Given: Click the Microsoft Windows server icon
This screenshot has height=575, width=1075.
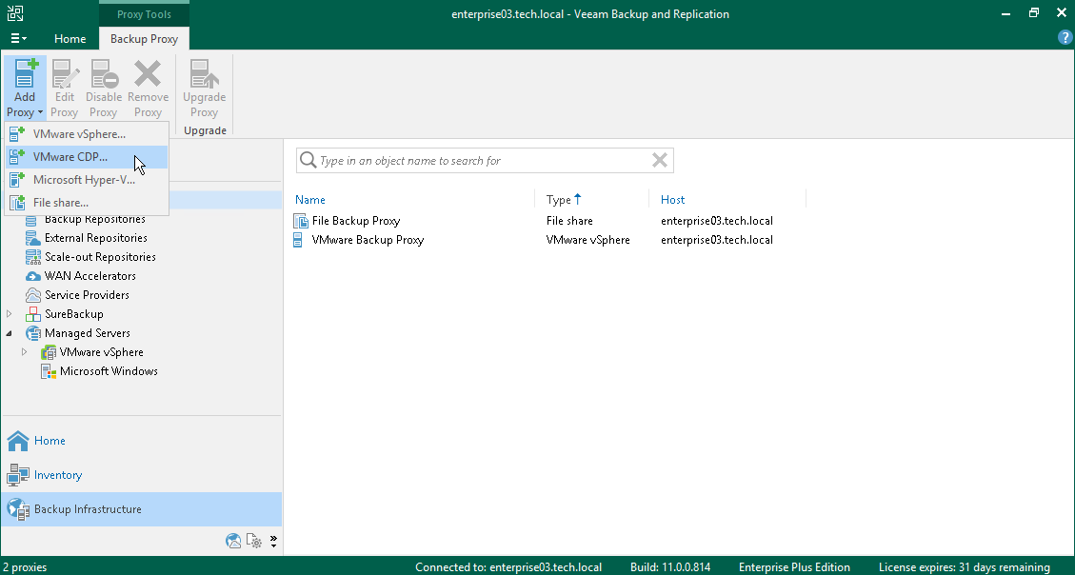Looking at the screenshot, I should (48, 371).
